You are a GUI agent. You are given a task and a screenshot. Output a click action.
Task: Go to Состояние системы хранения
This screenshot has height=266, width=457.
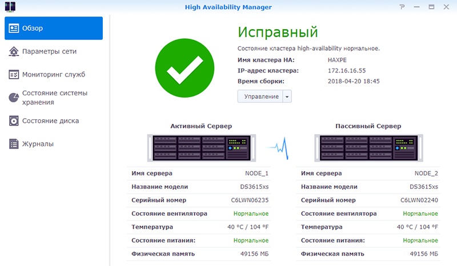[54, 97]
